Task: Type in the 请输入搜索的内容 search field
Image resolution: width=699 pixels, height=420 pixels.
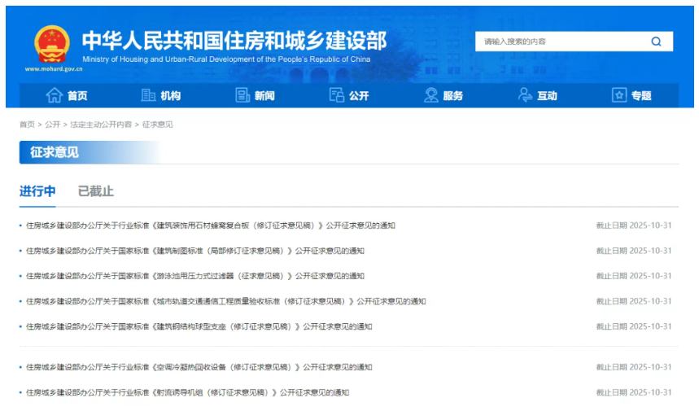Action: click(x=557, y=42)
